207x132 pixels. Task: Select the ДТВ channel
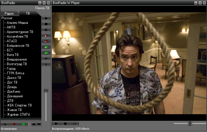click(10, 101)
